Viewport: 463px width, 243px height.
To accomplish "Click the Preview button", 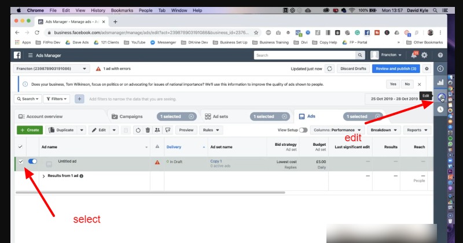I will coord(186,130).
